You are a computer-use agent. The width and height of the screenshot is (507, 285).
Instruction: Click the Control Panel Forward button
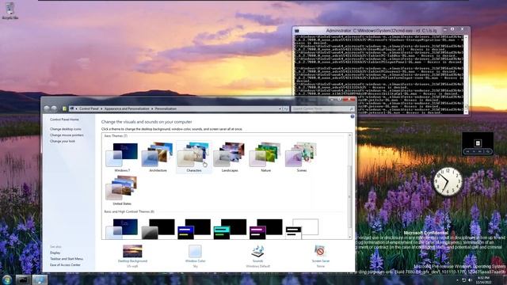[55, 109]
